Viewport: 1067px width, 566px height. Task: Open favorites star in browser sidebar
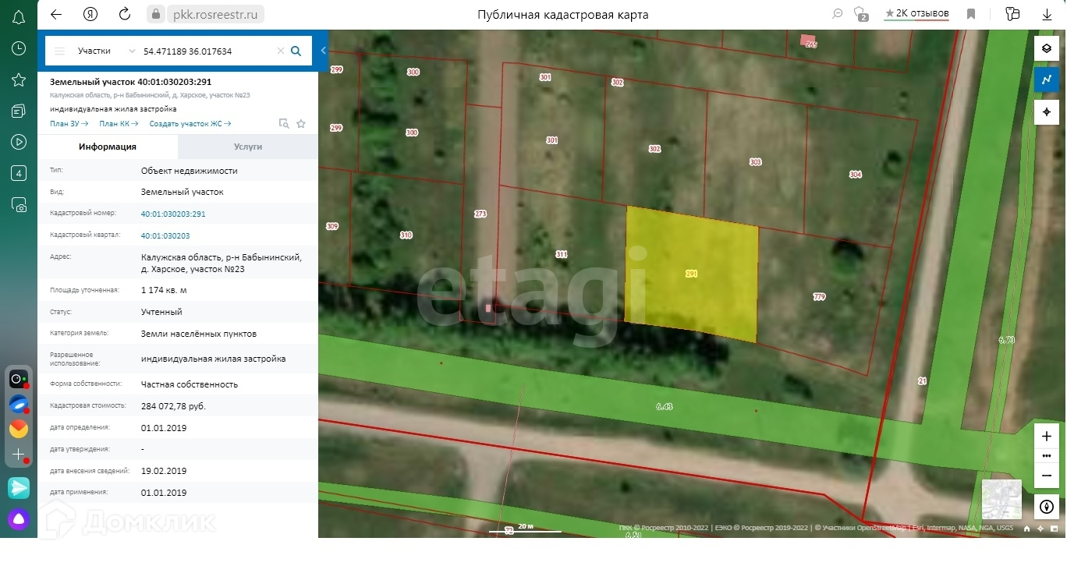click(x=19, y=80)
